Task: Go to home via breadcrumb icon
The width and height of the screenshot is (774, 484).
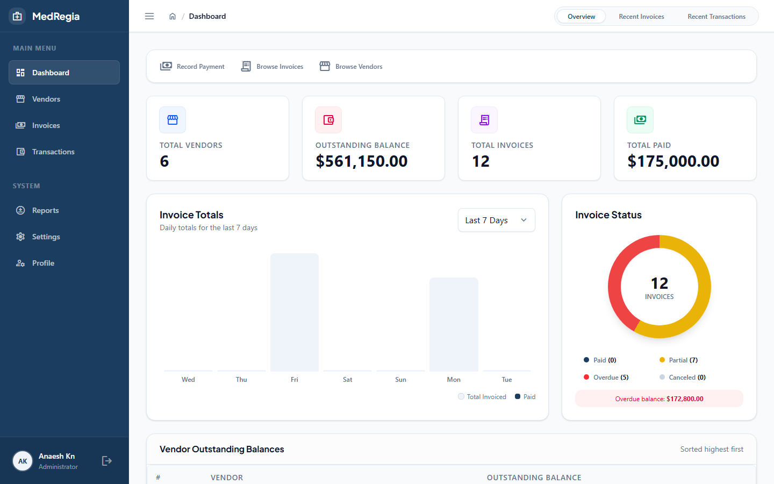Action: tap(173, 16)
